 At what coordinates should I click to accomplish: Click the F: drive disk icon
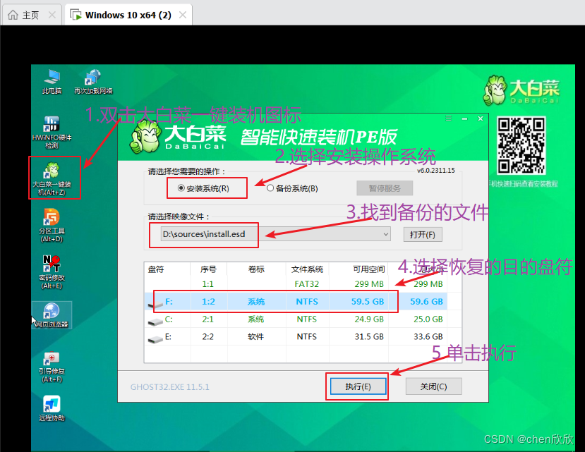[155, 305]
